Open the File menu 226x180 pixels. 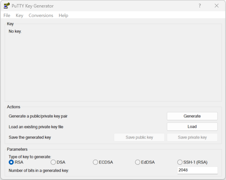[x=7, y=15]
